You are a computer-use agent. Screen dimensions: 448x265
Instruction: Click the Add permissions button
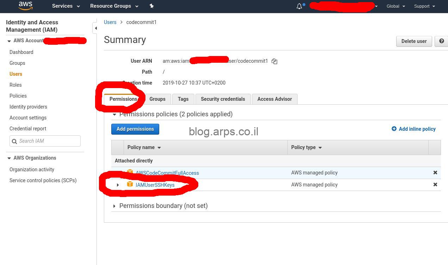pos(135,129)
